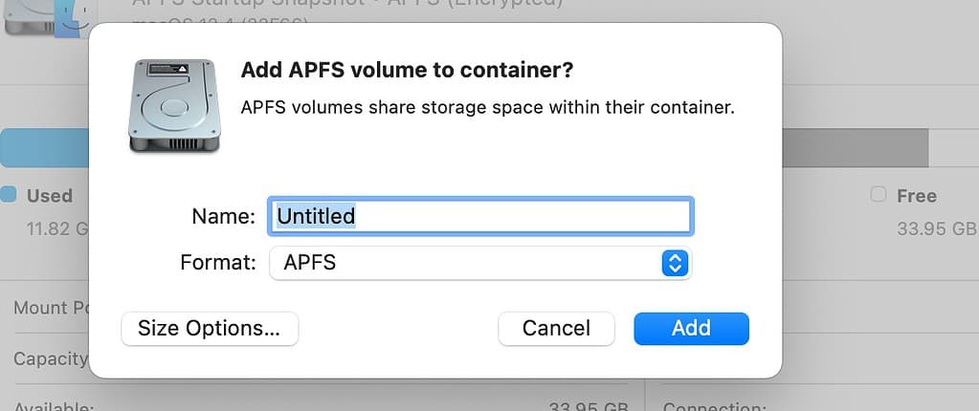Click the Available row label
This screenshot has height=411, width=979.
pos(54,407)
